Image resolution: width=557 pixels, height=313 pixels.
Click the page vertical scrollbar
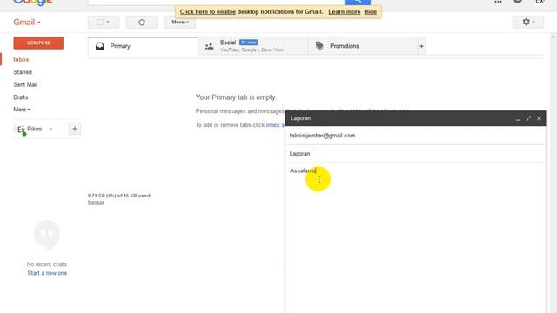[x=554, y=174]
